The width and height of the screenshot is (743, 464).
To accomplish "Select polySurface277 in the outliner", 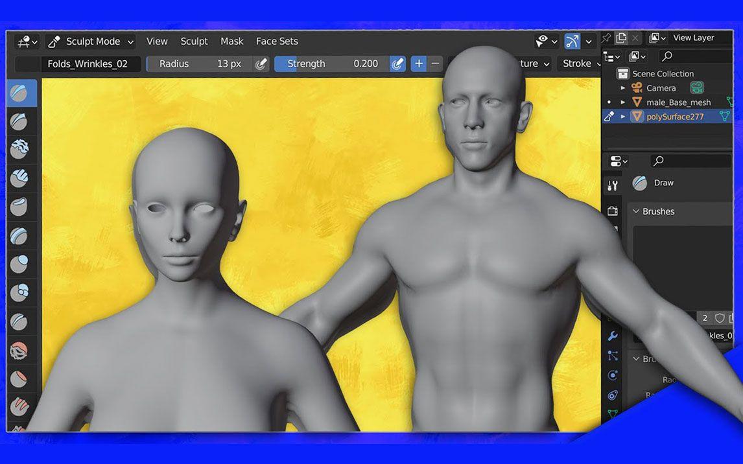I will [674, 117].
